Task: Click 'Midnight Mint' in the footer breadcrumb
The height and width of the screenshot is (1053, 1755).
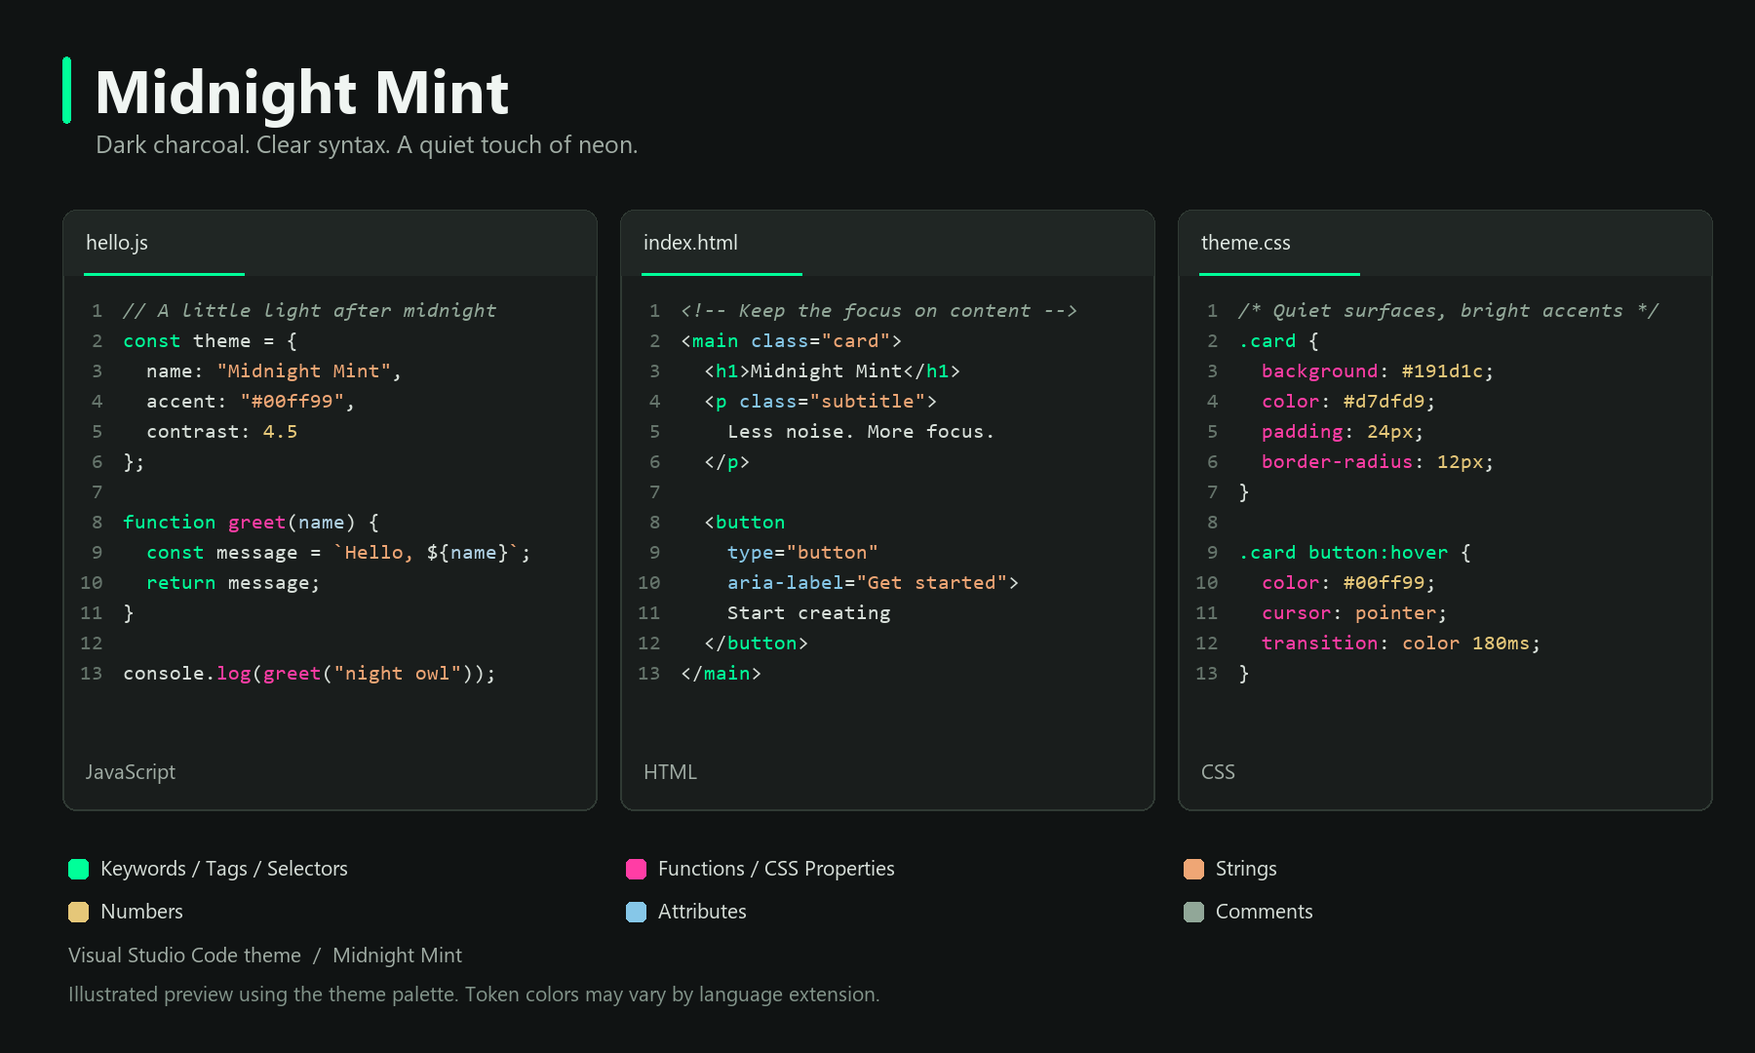Action: coord(397,955)
